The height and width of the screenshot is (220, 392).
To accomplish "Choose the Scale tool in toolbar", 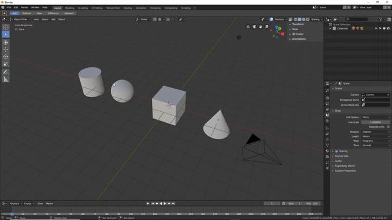I will [x=6, y=64].
